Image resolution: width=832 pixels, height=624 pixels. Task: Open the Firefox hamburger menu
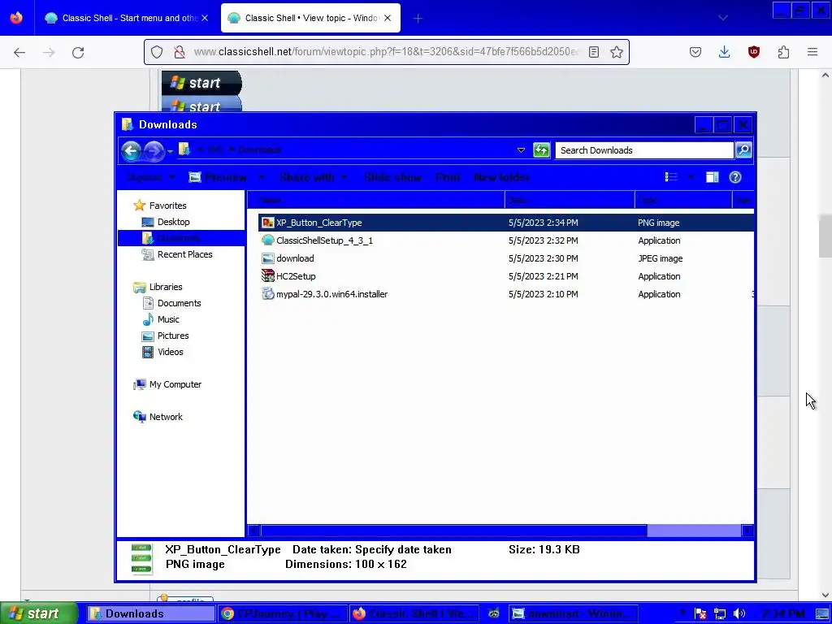812,52
